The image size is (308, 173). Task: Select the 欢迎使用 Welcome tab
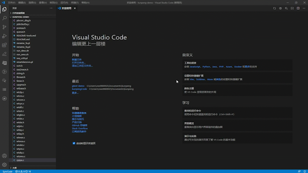66,8
